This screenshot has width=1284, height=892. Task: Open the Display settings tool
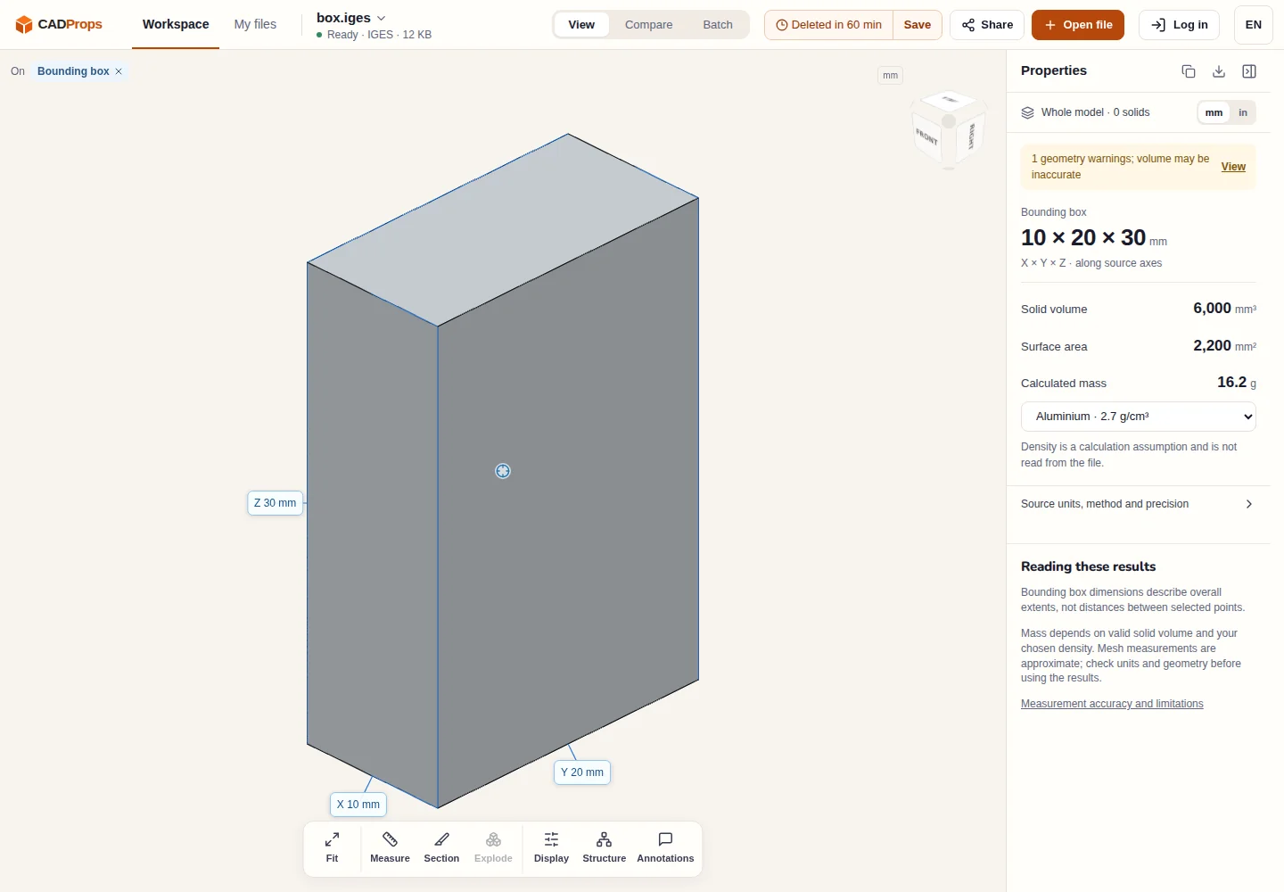tap(551, 847)
